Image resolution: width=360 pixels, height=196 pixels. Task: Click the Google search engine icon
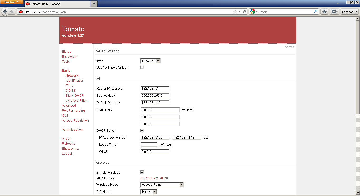(252, 12)
